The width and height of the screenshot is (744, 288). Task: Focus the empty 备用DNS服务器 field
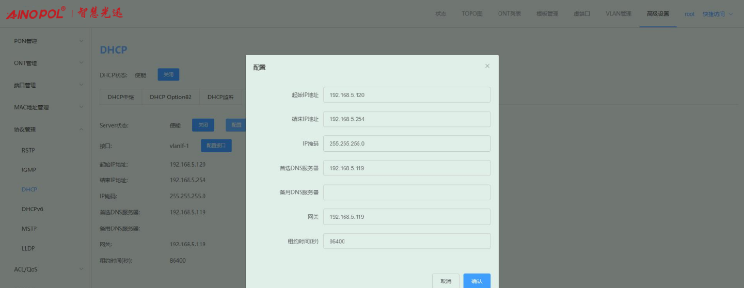coord(406,193)
